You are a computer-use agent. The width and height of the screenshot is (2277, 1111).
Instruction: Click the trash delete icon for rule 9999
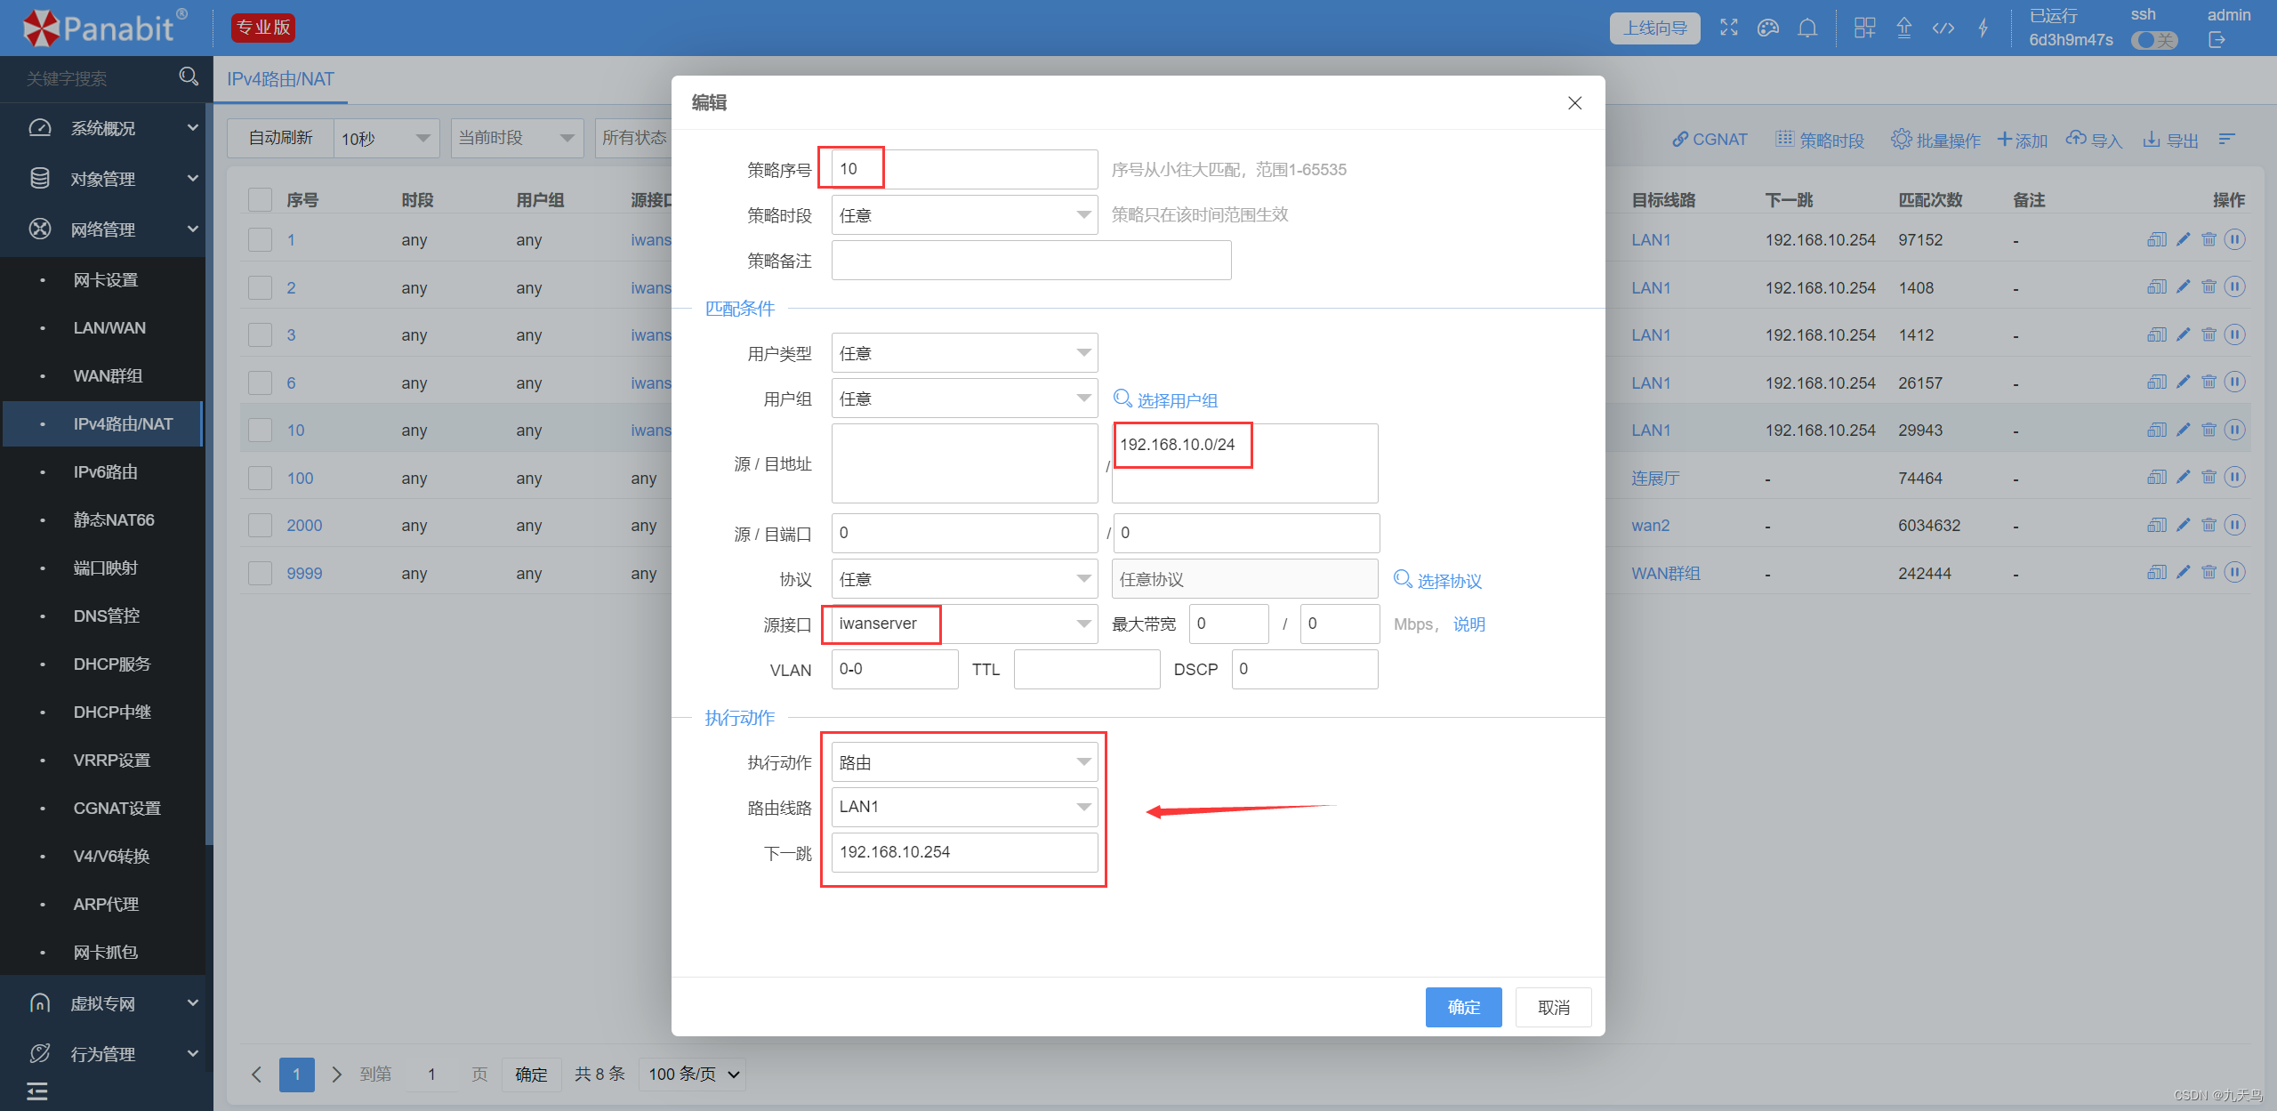[x=2209, y=572]
